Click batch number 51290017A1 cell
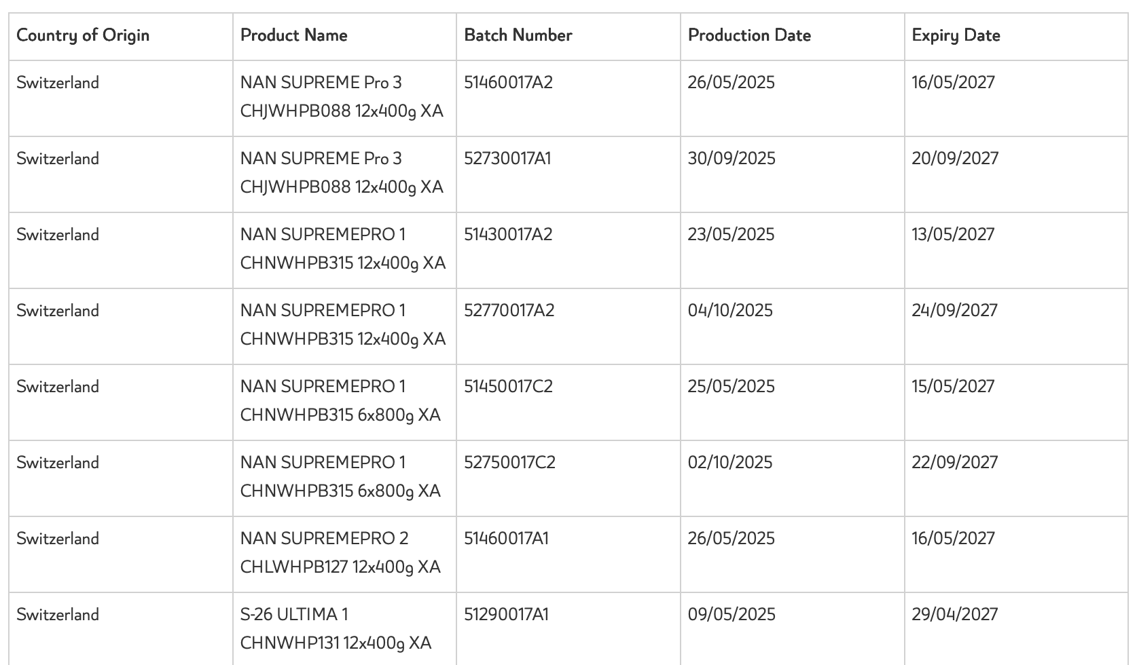Screen dimensions: 1137x665 506,615
